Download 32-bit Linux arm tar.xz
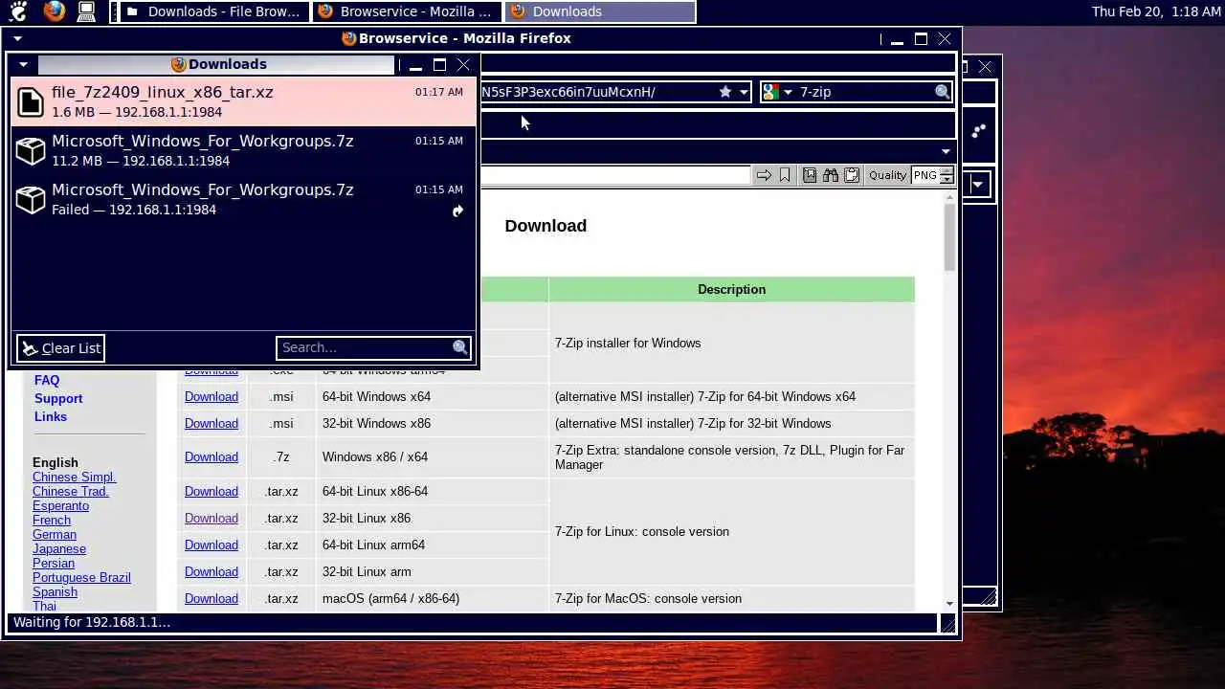The image size is (1225, 689). (x=212, y=571)
